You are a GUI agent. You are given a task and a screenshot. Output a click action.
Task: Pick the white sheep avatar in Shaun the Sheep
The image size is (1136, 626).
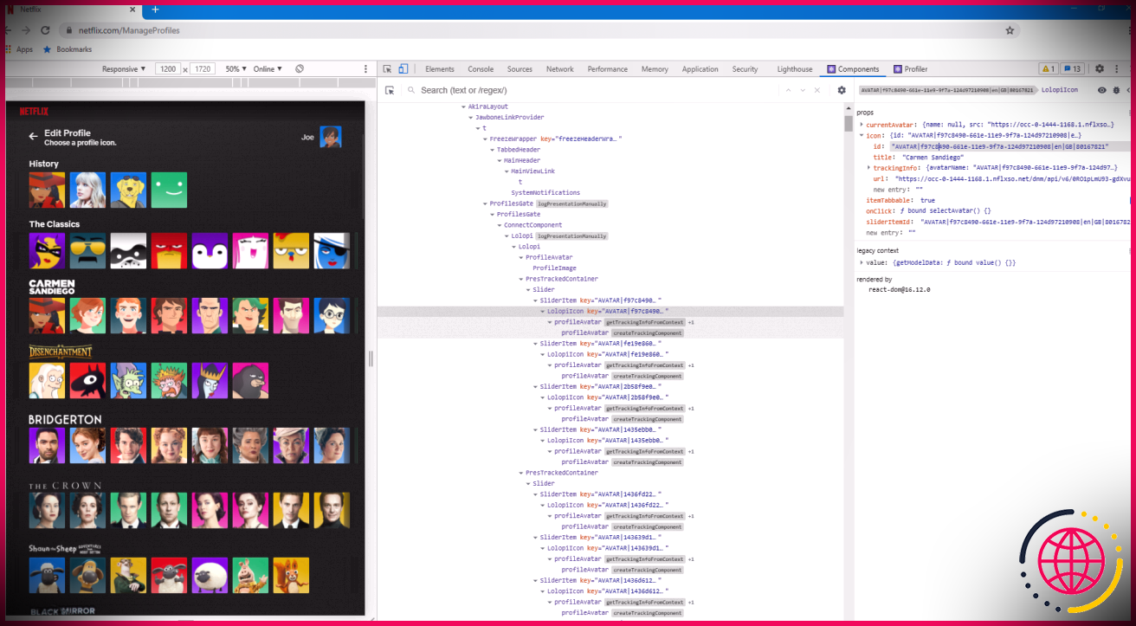tap(210, 575)
